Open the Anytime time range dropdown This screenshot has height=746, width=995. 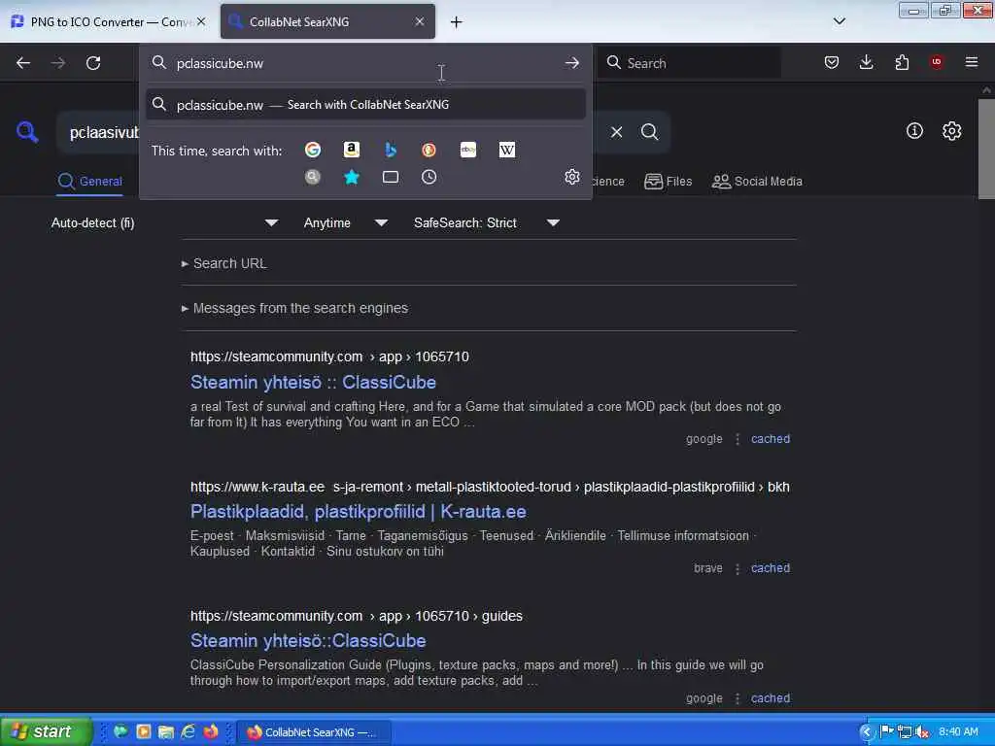pos(345,222)
